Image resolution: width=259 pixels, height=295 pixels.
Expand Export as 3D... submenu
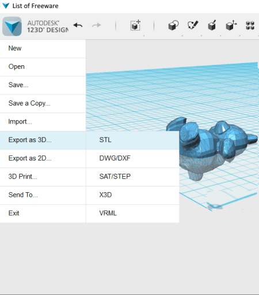pos(43,140)
